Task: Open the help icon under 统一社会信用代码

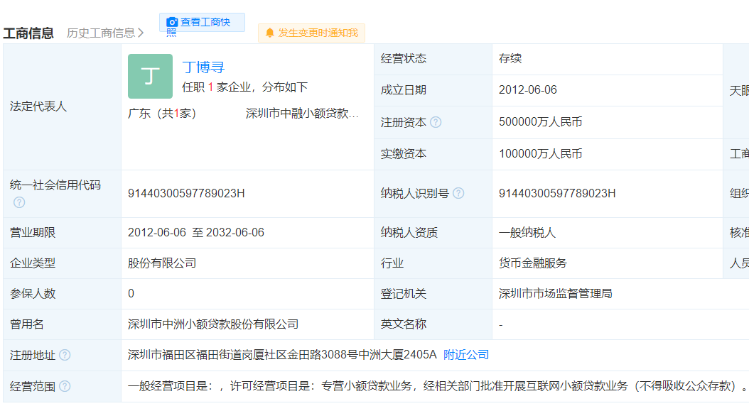Action: click(x=19, y=202)
